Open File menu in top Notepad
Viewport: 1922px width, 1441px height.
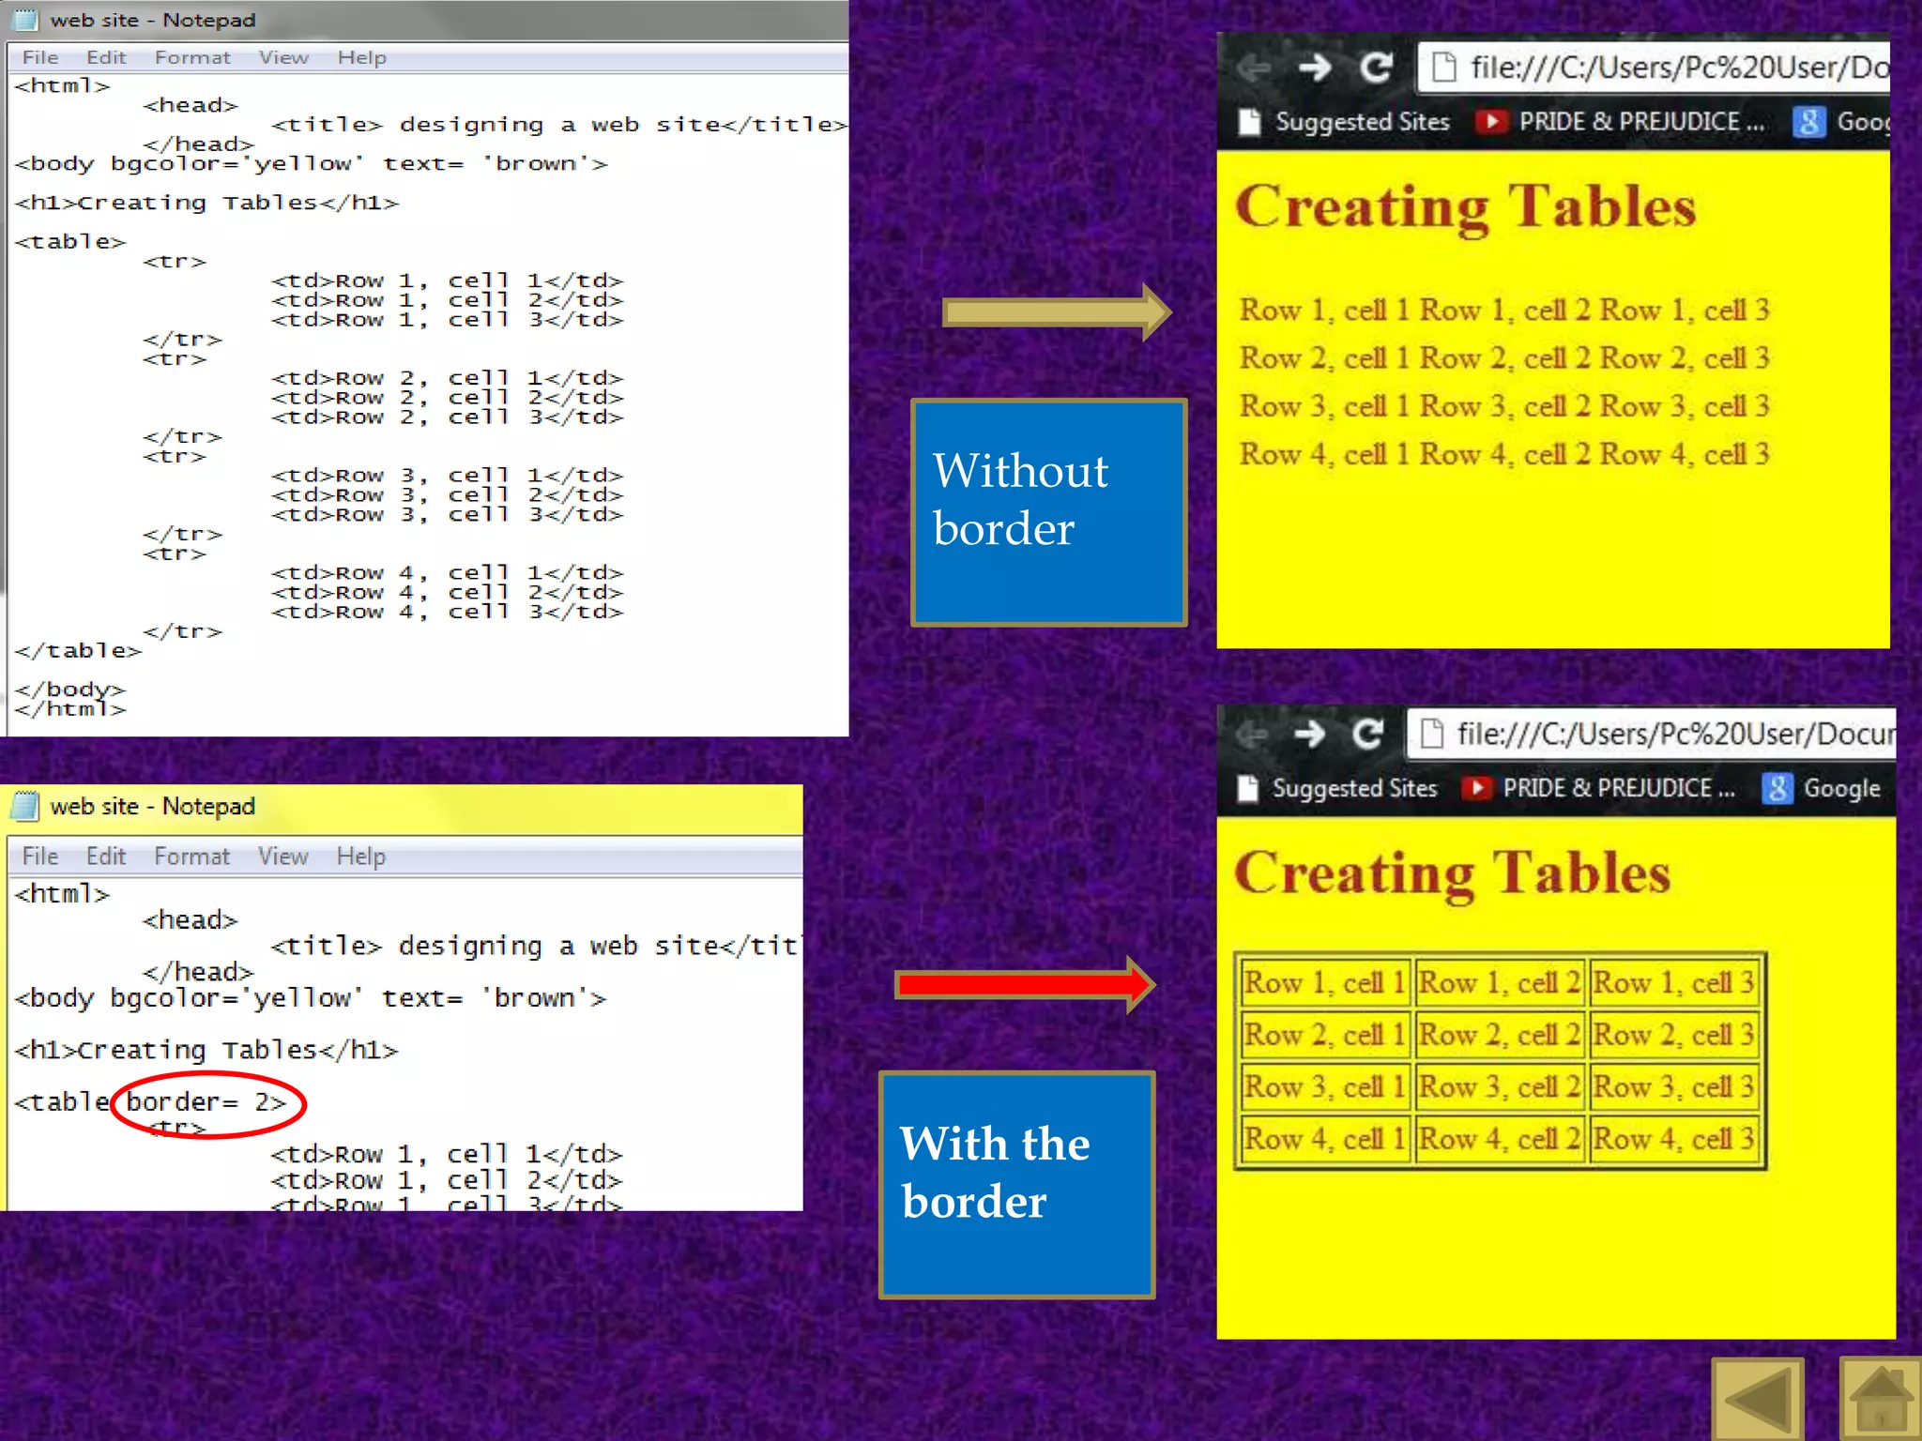(40, 57)
